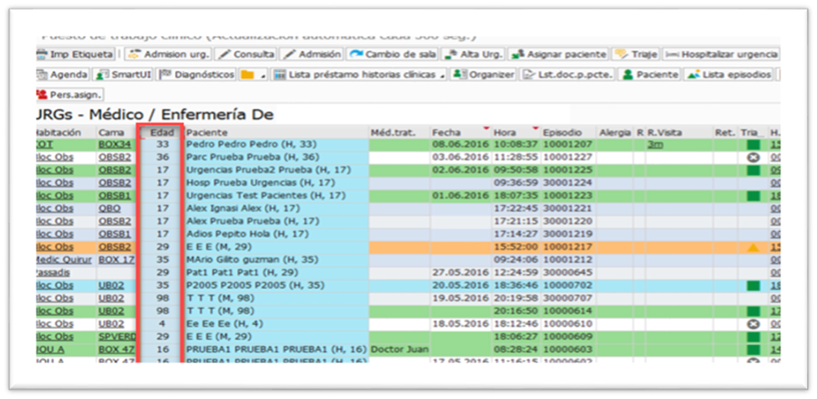Click the green triage square in episode 10000702 row
The height and width of the screenshot is (399, 817).
coord(753,285)
